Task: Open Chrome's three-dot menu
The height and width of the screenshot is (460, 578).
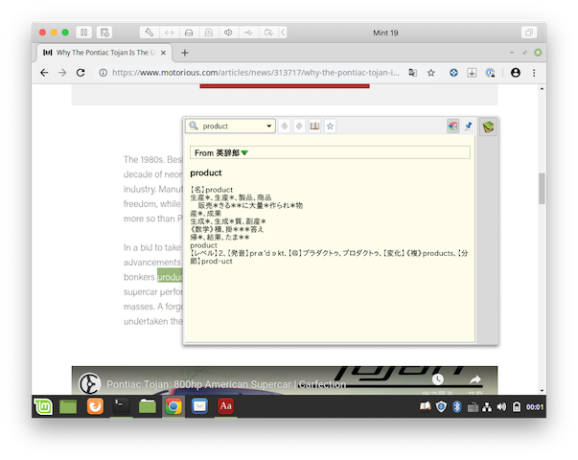Action: coord(535,73)
